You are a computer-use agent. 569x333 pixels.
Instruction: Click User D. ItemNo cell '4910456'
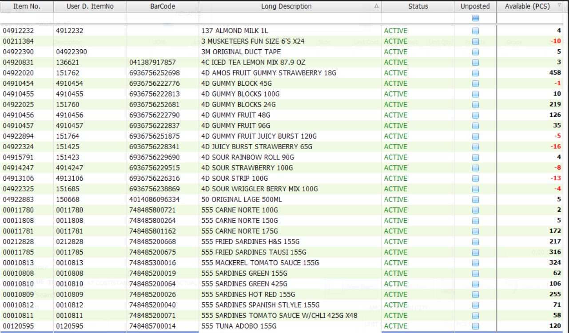click(70, 115)
